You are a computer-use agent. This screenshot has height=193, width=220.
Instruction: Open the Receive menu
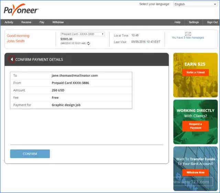26,22
